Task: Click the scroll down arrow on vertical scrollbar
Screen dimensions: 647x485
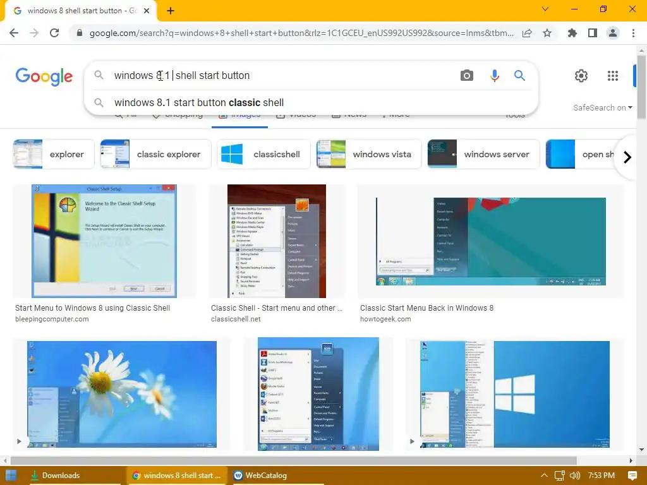Action: coord(641,450)
